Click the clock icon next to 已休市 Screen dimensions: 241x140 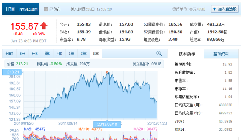(x=46, y=9)
